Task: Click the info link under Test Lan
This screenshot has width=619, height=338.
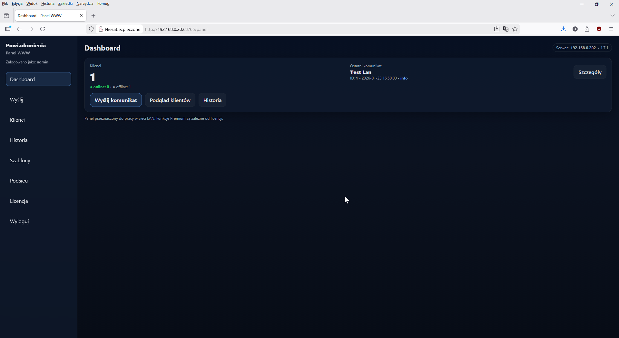Action: coord(404,78)
